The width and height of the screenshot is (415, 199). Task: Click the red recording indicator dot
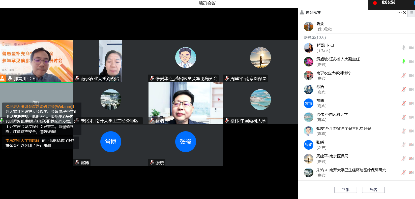pos(375,3)
